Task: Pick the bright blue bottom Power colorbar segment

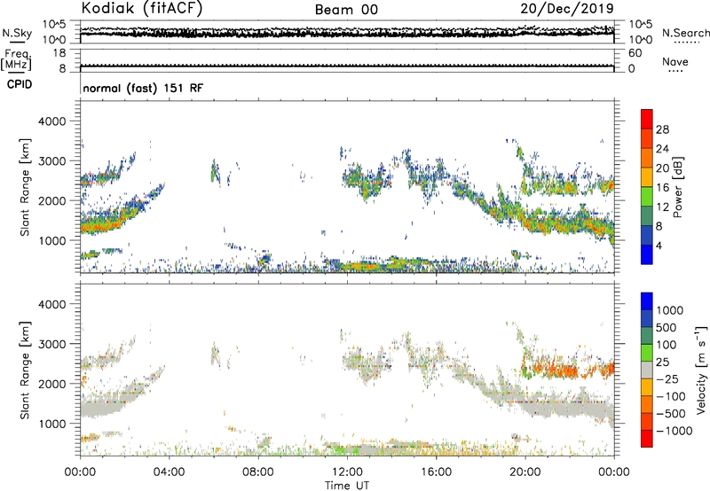Action: pos(647,254)
